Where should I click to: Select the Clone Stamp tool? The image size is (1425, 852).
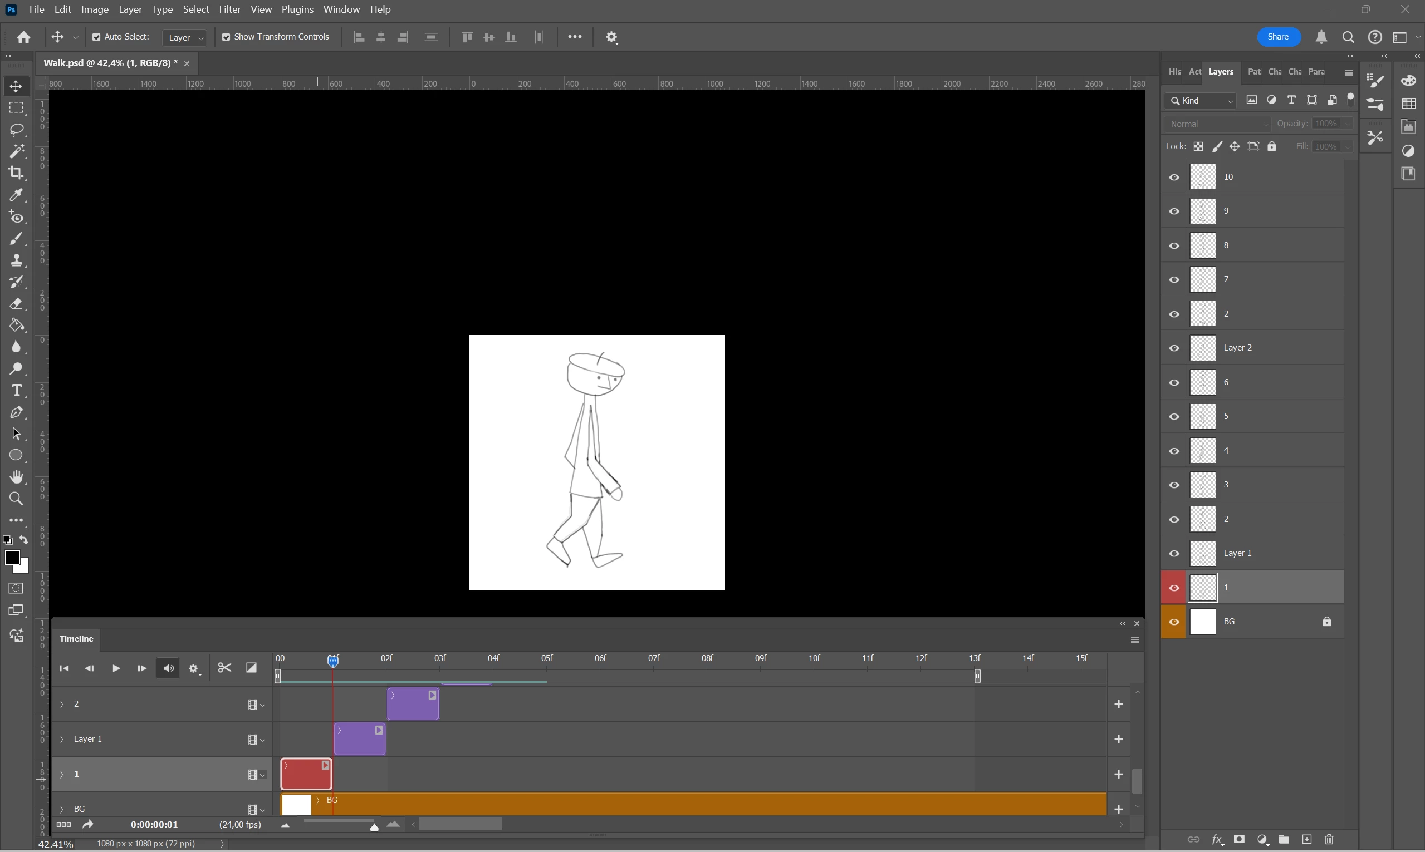click(x=16, y=260)
